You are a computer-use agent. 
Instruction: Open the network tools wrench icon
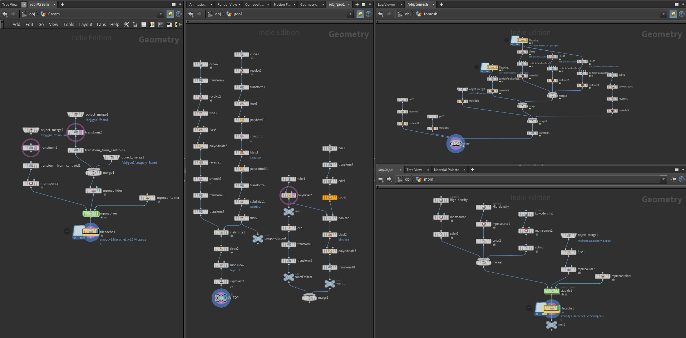pos(127,25)
